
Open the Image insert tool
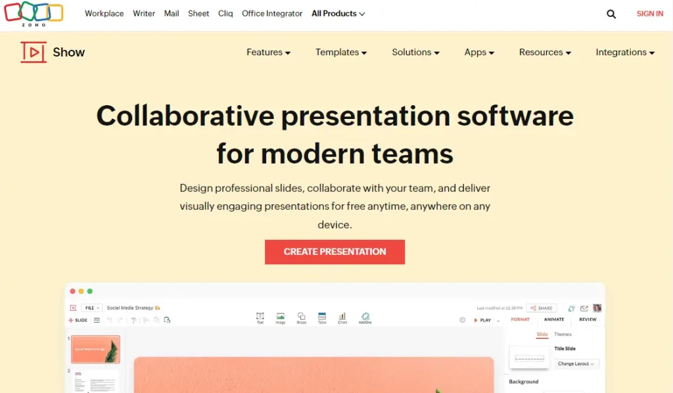coord(280,317)
